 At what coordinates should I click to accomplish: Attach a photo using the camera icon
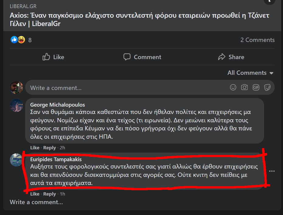tap(244, 88)
